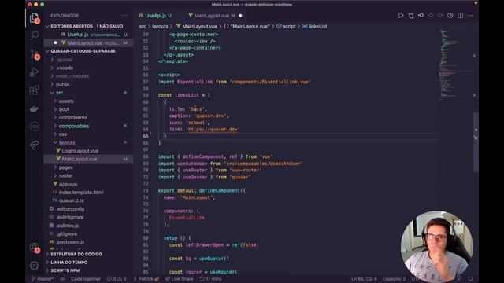This screenshot has width=504, height=283.
Task: Open the Source Control view
Action: 35,54
